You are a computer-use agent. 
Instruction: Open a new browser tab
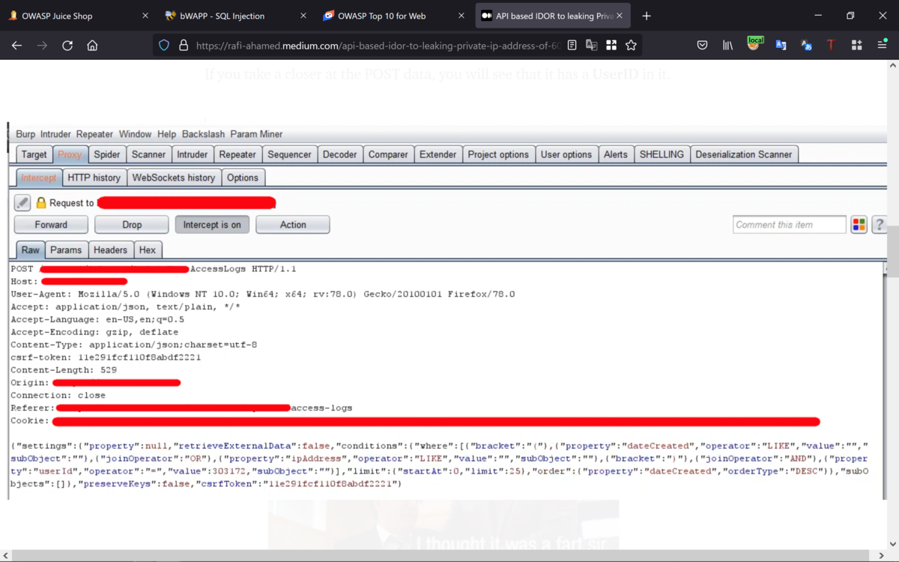tap(647, 16)
